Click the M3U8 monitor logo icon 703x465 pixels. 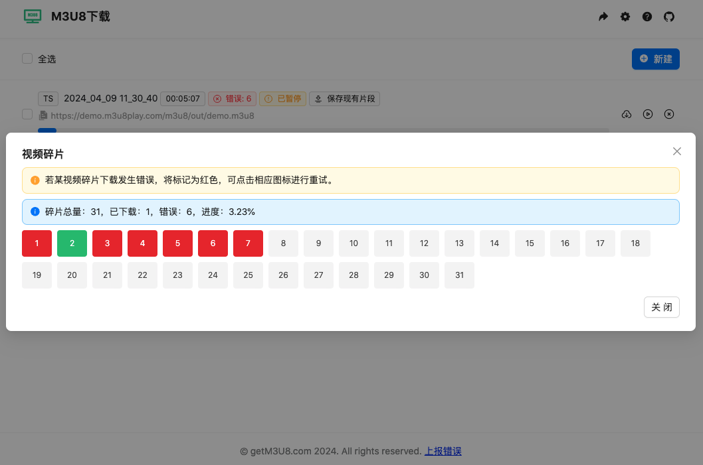click(32, 17)
